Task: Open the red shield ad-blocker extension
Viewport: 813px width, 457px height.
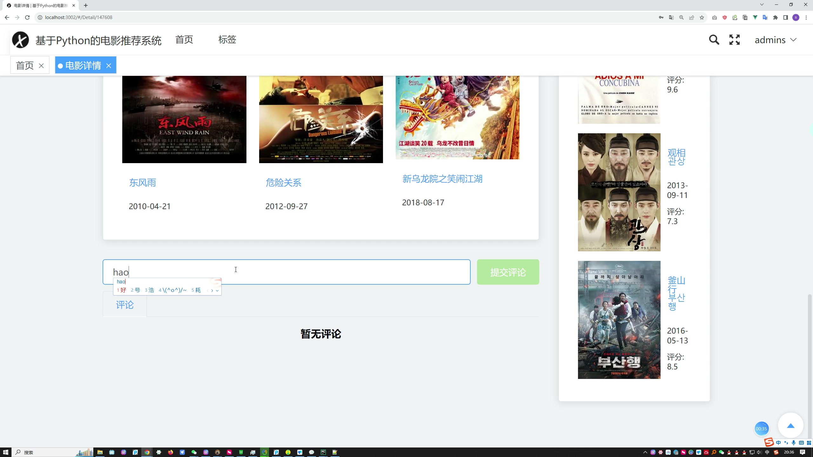Action: point(725,17)
